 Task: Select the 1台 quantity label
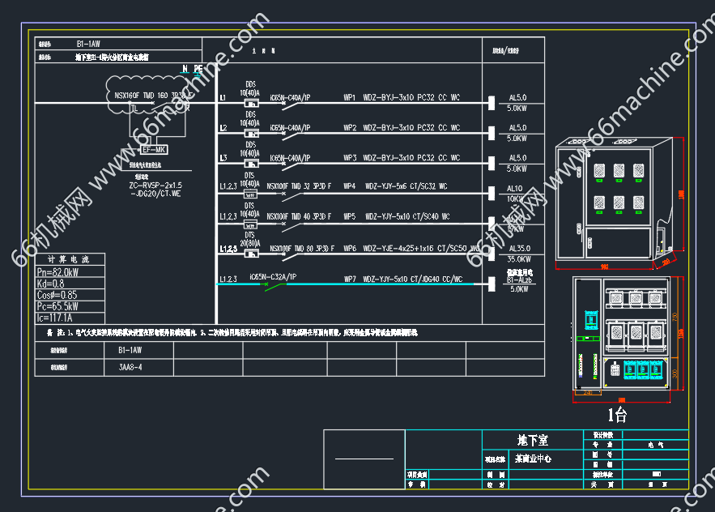(x=617, y=416)
